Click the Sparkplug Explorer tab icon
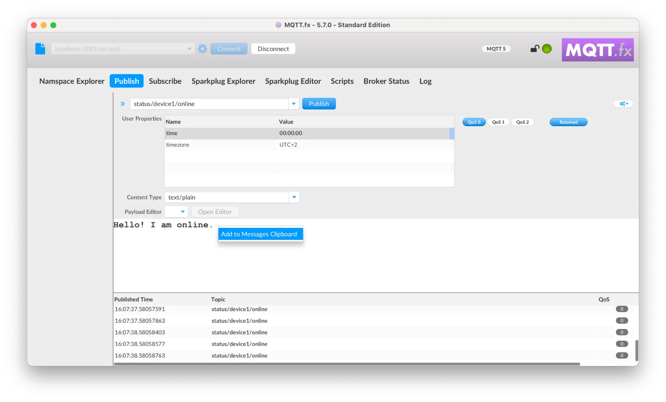This screenshot has height=402, width=666. click(x=223, y=81)
